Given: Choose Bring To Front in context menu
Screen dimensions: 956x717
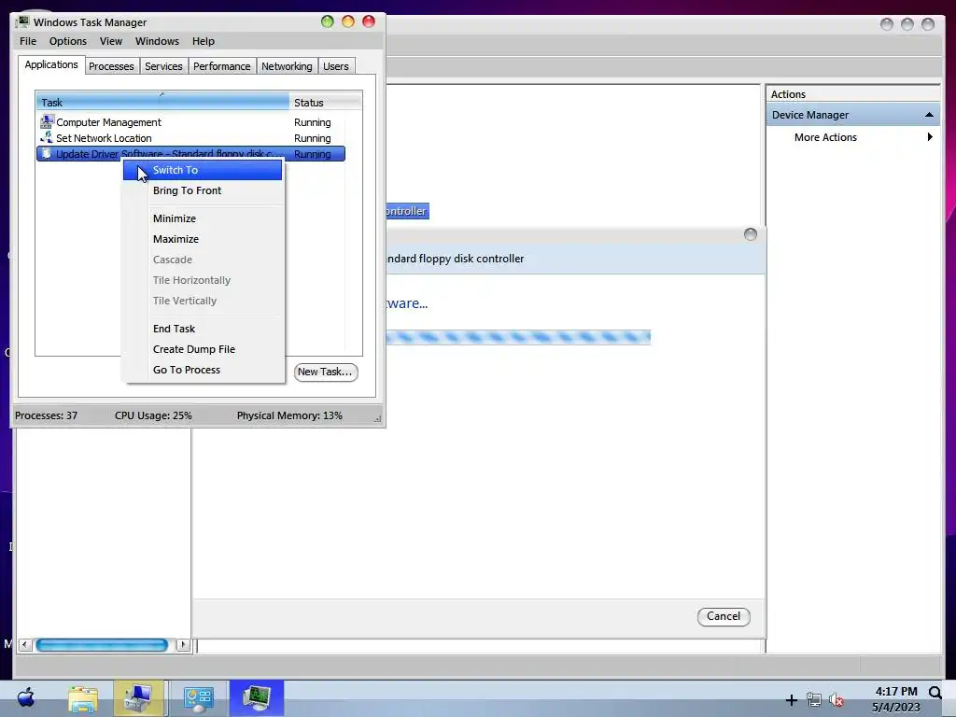Looking at the screenshot, I should click(x=203, y=190).
